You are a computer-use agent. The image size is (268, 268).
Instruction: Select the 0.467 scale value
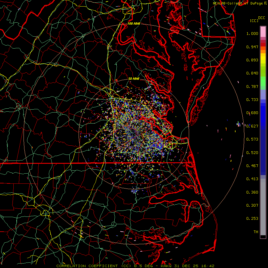click(x=252, y=166)
